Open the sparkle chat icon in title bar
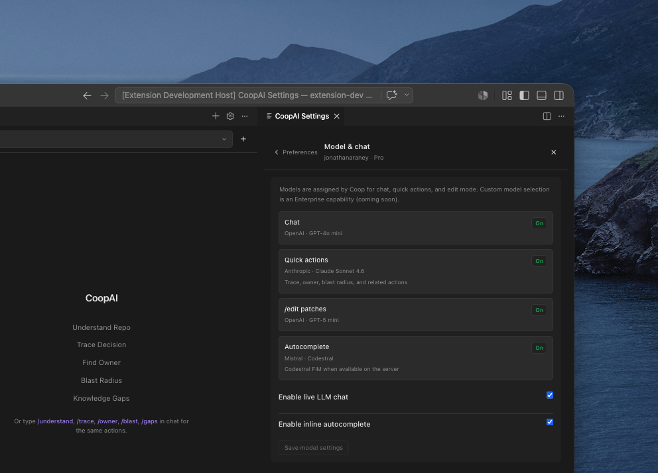 click(391, 95)
